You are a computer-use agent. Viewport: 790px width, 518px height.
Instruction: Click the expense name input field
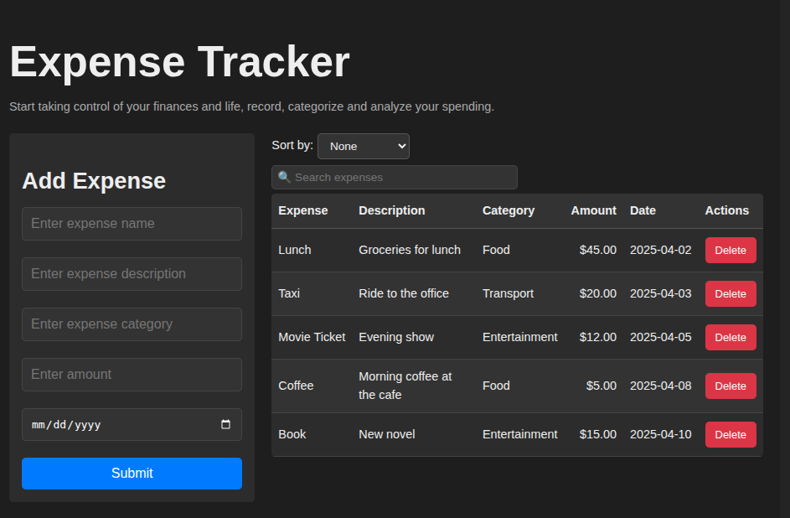coord(132,224)
